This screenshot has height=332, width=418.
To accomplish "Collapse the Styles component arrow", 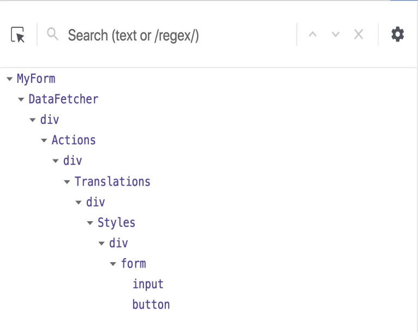I will (x=89, y=223).
